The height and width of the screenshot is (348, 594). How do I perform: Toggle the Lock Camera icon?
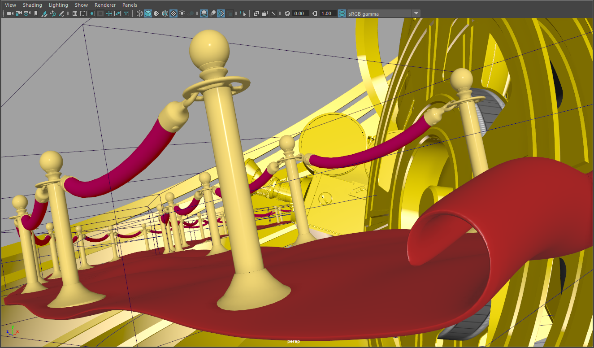18,13
